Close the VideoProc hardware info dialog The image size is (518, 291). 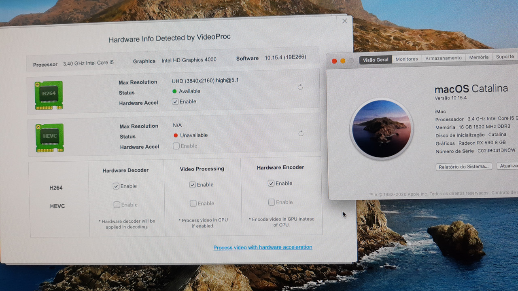(345, 21)
